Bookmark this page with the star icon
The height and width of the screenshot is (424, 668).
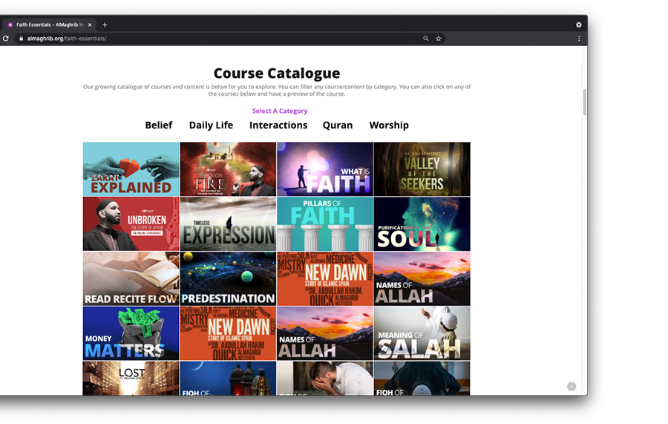pyautogui.click(x=439, y=39)
